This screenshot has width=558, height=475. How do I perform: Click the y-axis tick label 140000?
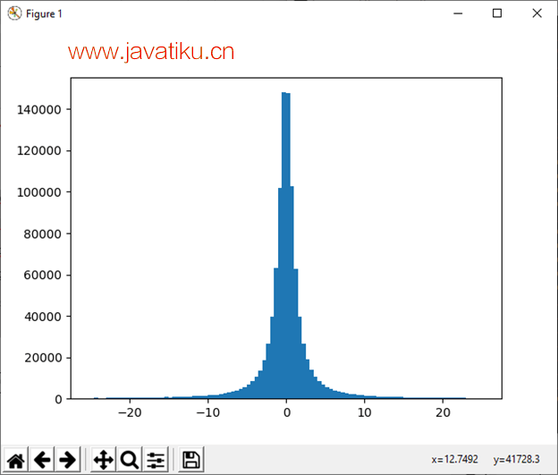[x=39, y=110]
